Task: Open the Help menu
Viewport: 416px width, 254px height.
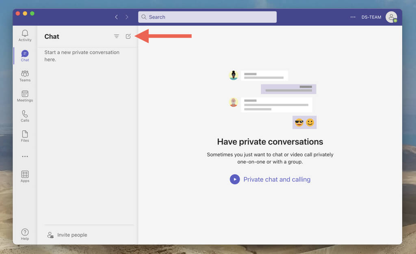Action: point(25,234)
